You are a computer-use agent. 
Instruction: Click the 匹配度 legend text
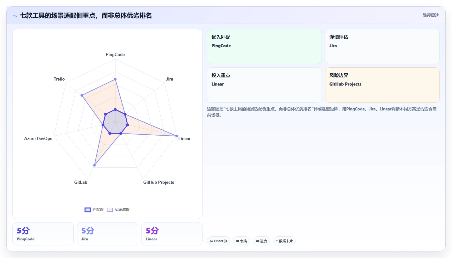tap(98, 210)
